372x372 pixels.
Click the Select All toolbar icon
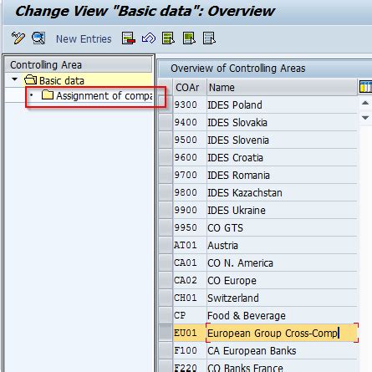tap(168, 38)
